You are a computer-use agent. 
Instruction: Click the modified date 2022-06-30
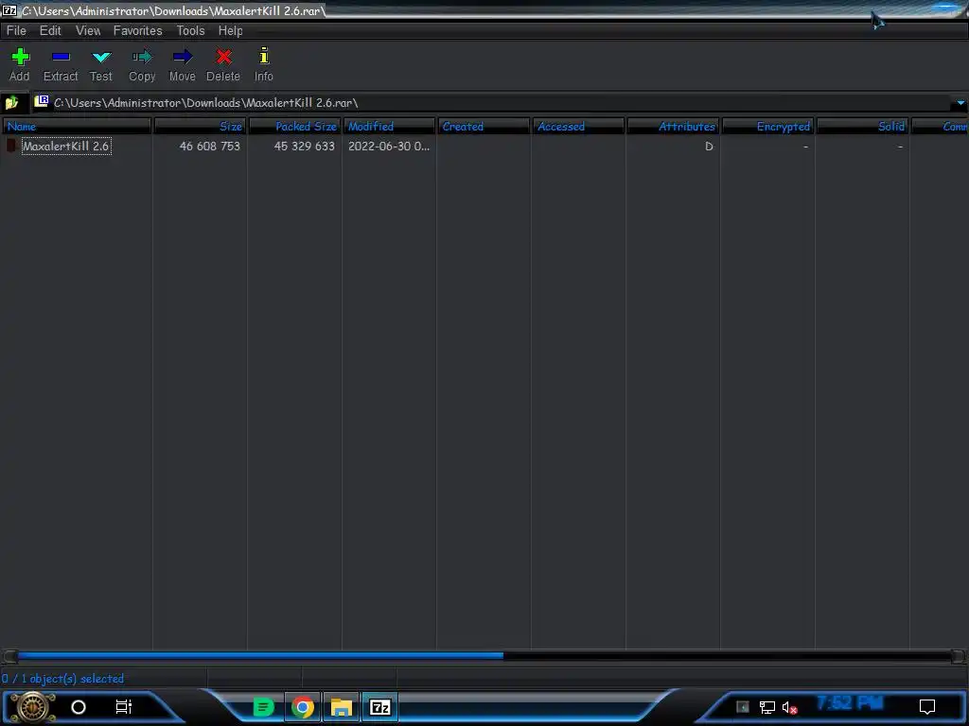(388, 147)
